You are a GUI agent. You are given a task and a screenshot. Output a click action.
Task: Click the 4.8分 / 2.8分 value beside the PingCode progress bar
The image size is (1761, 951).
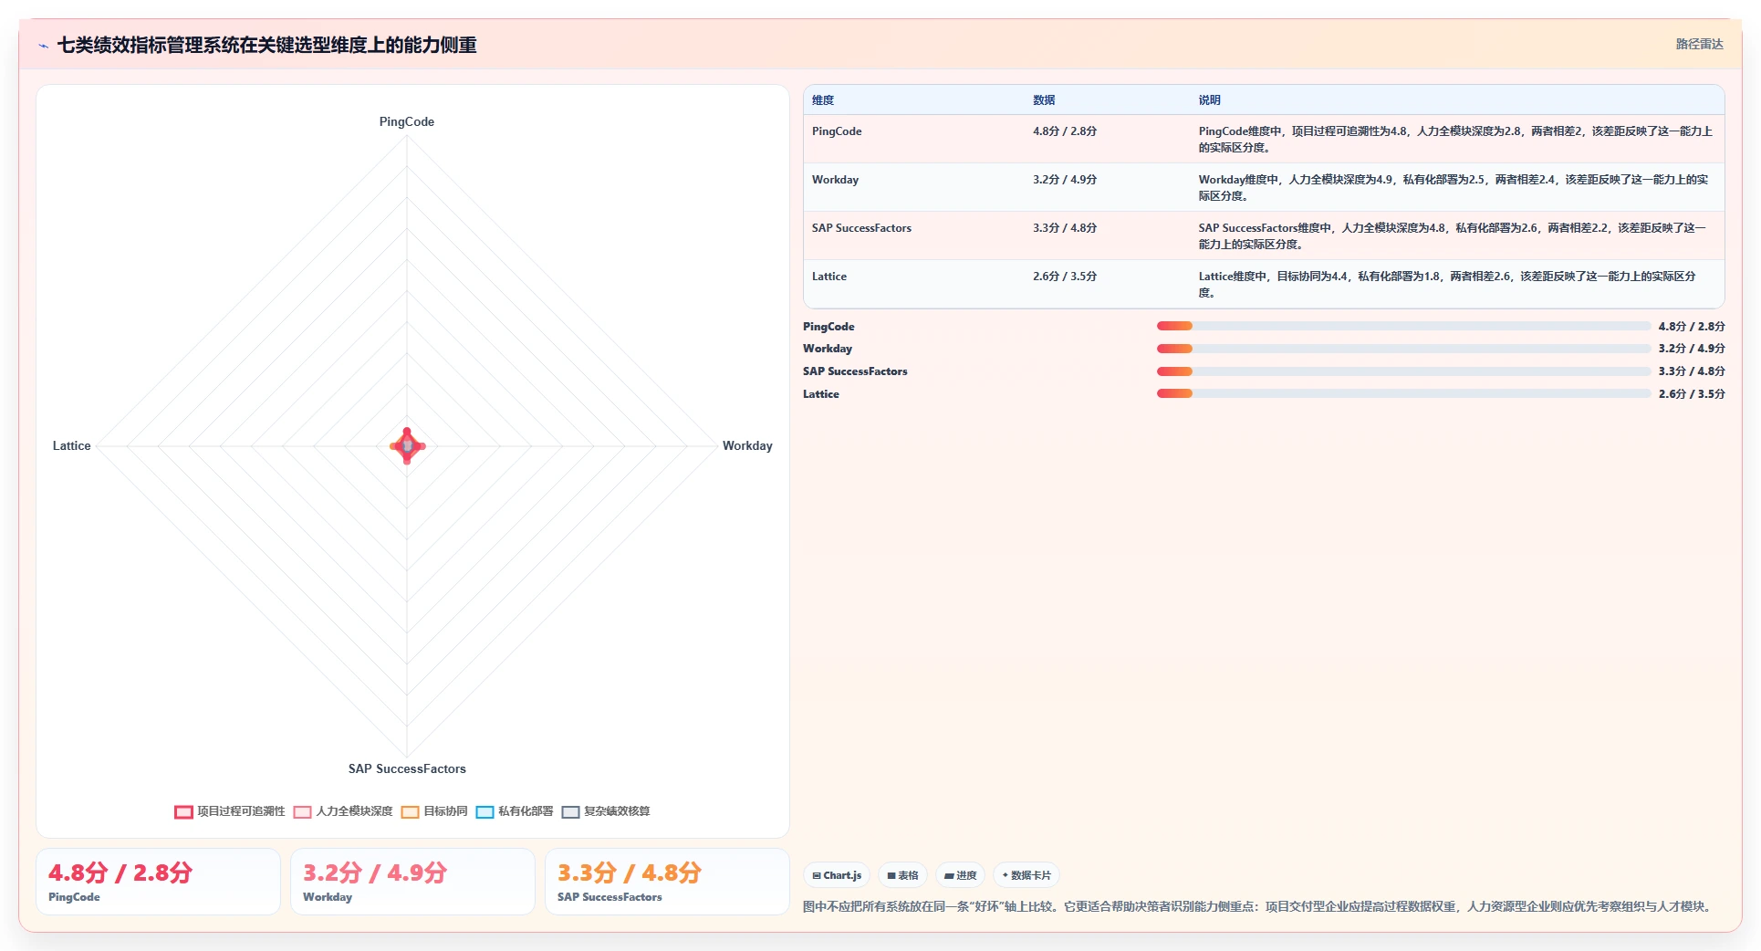(1692, 327)
